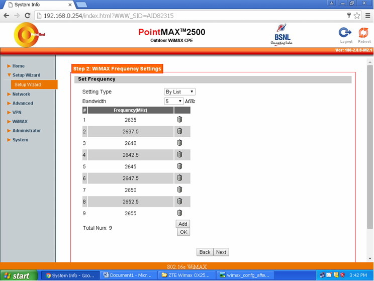Delete frequency 2650 with its trash icon
The height and width of the screenshot is (281, 374).
point(179,190)
